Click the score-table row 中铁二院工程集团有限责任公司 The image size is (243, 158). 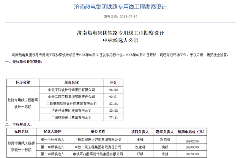71,97
